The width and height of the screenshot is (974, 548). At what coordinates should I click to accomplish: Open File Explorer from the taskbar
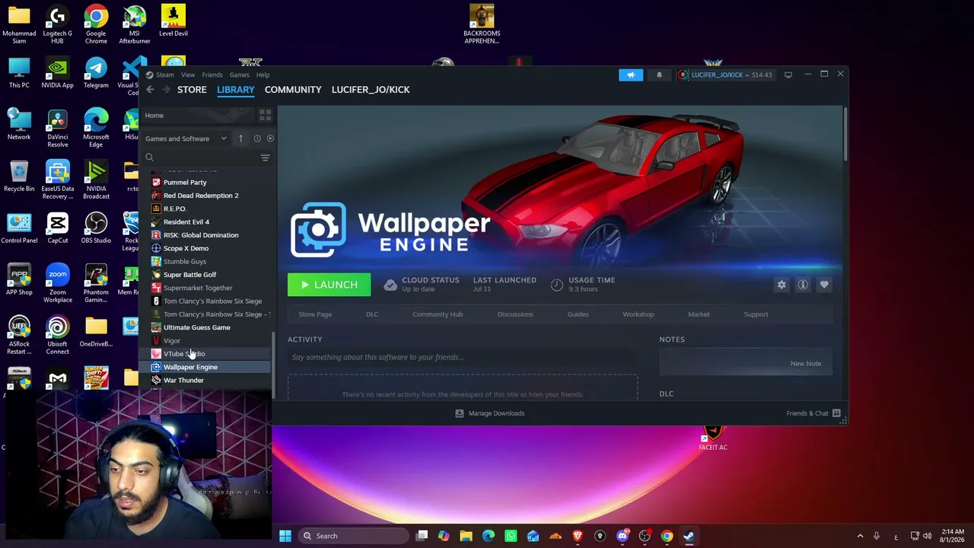pos(466,536)
